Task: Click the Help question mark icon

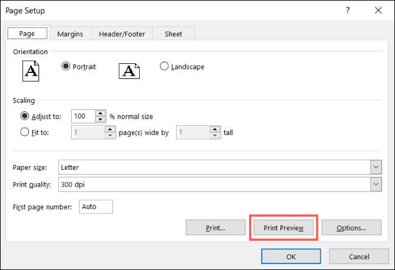Action: tap(348, 11)
